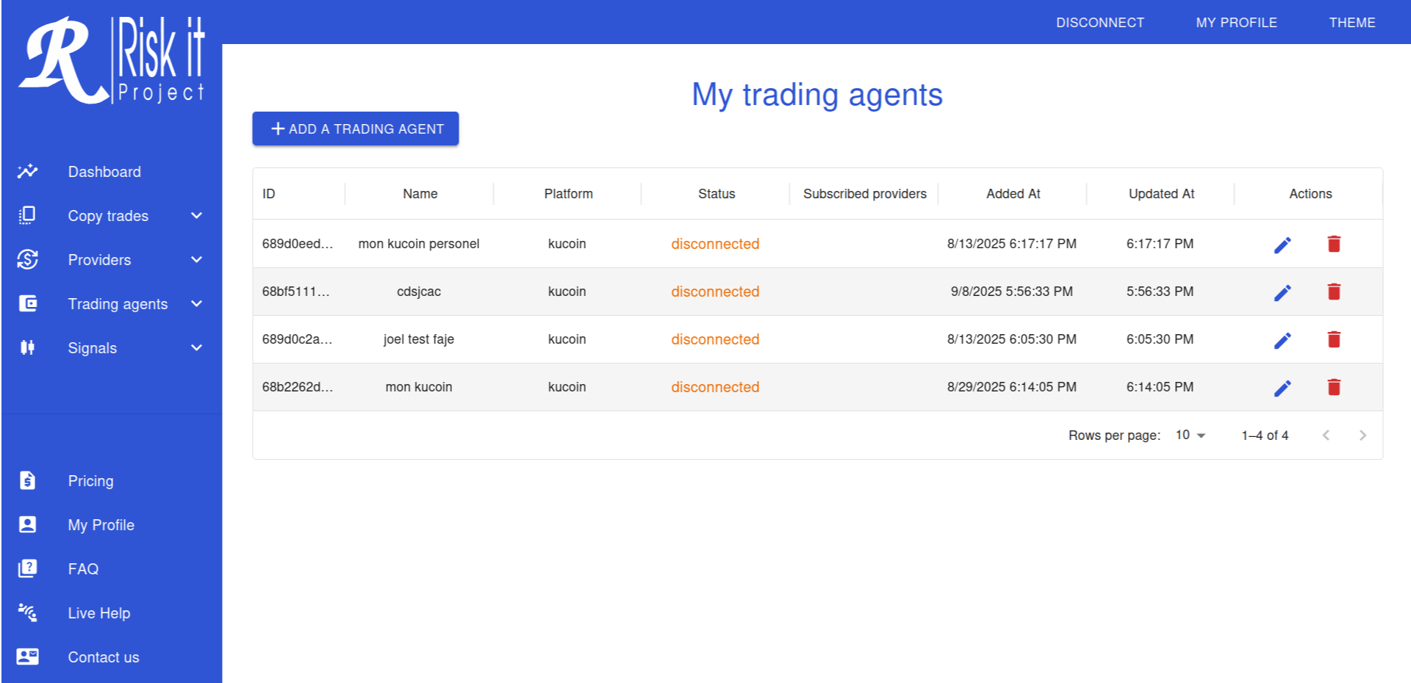
Task: Open the Theme menu in header
Action: click(1351, 23)
